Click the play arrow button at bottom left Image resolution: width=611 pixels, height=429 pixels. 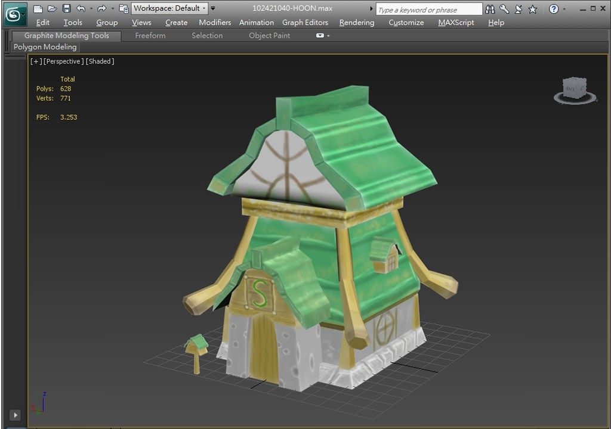[x=15, y=415]
